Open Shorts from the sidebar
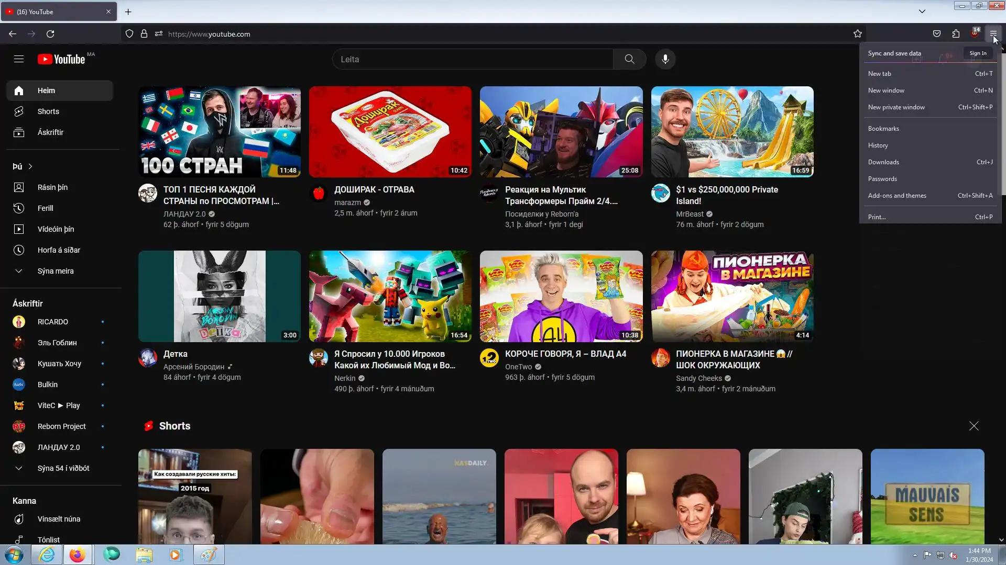This screenshot has width=1006, height=565. pos(48,111)
